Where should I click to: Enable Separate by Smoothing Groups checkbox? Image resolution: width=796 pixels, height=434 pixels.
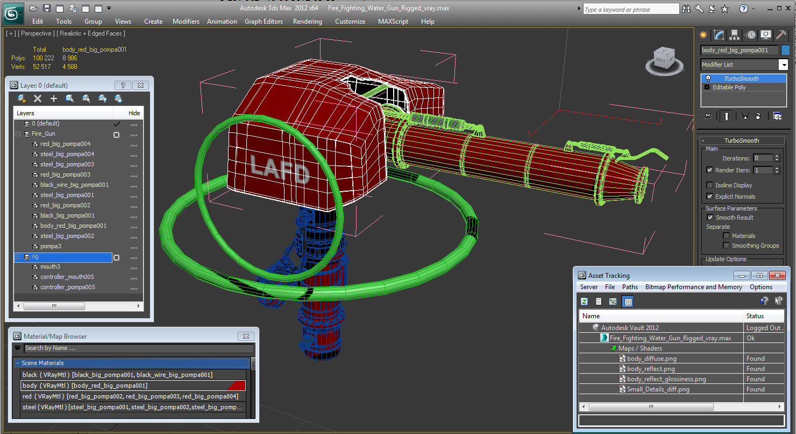(727, 246)
